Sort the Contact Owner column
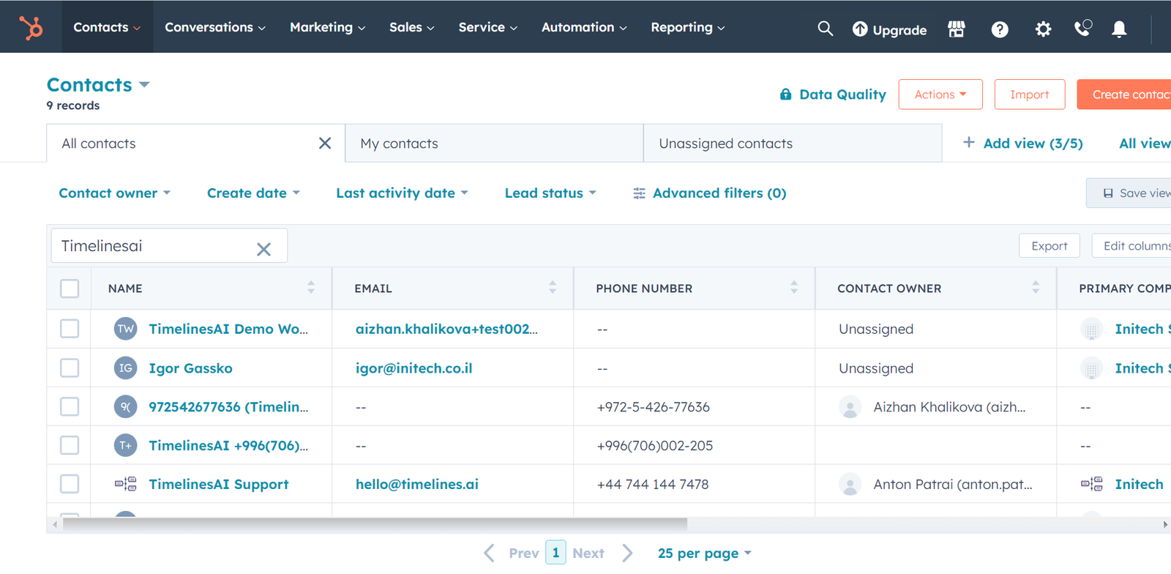 [x=1036, y=288]
